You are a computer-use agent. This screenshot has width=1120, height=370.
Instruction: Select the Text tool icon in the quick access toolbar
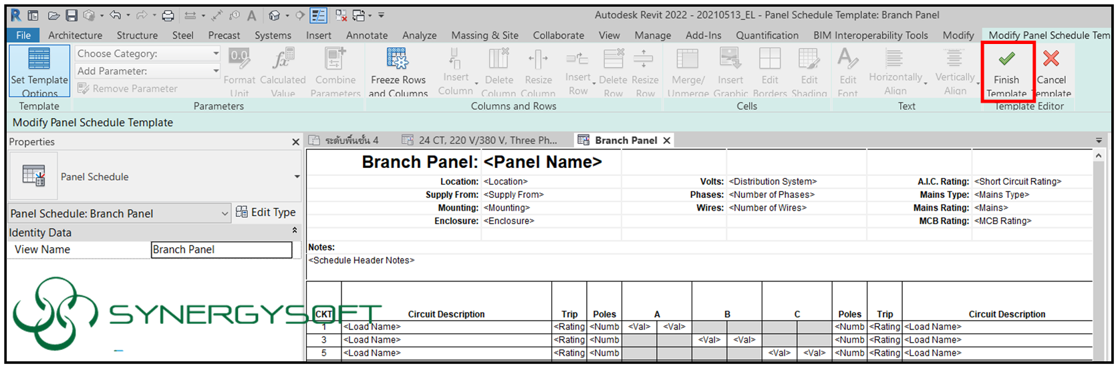[251, 15]
